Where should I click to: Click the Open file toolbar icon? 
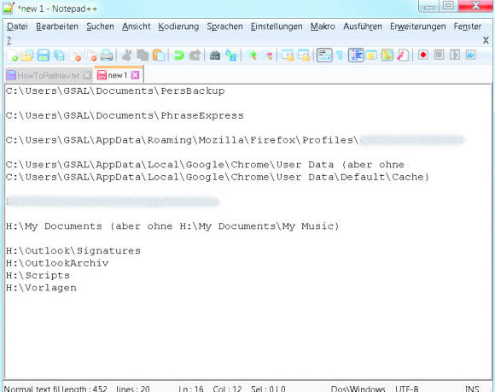point(27,56)
